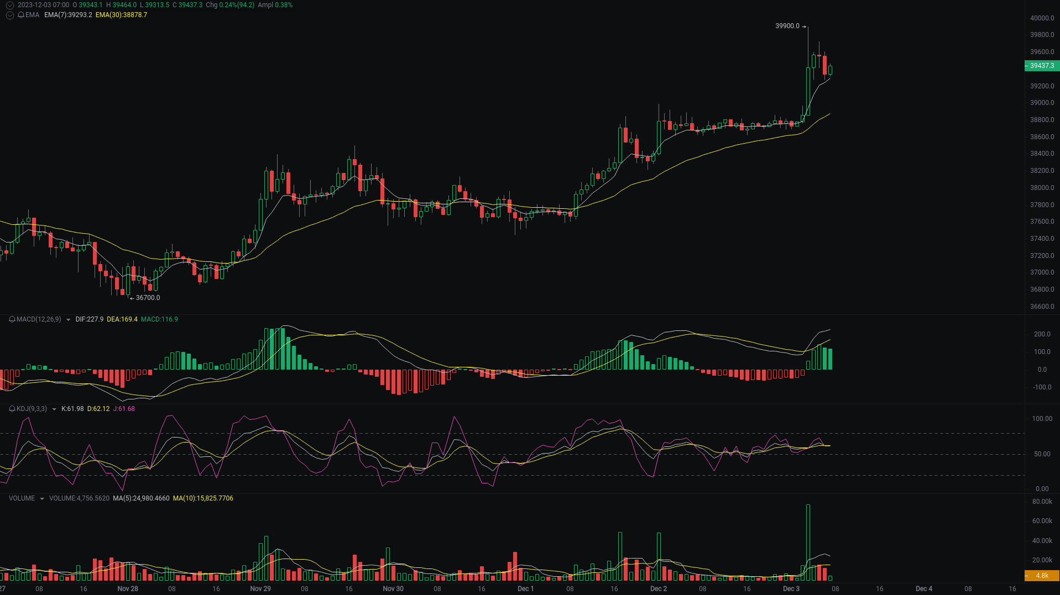Select the MACD:116.9 value label
This screenshot has height=595, width=1060.
160,319
